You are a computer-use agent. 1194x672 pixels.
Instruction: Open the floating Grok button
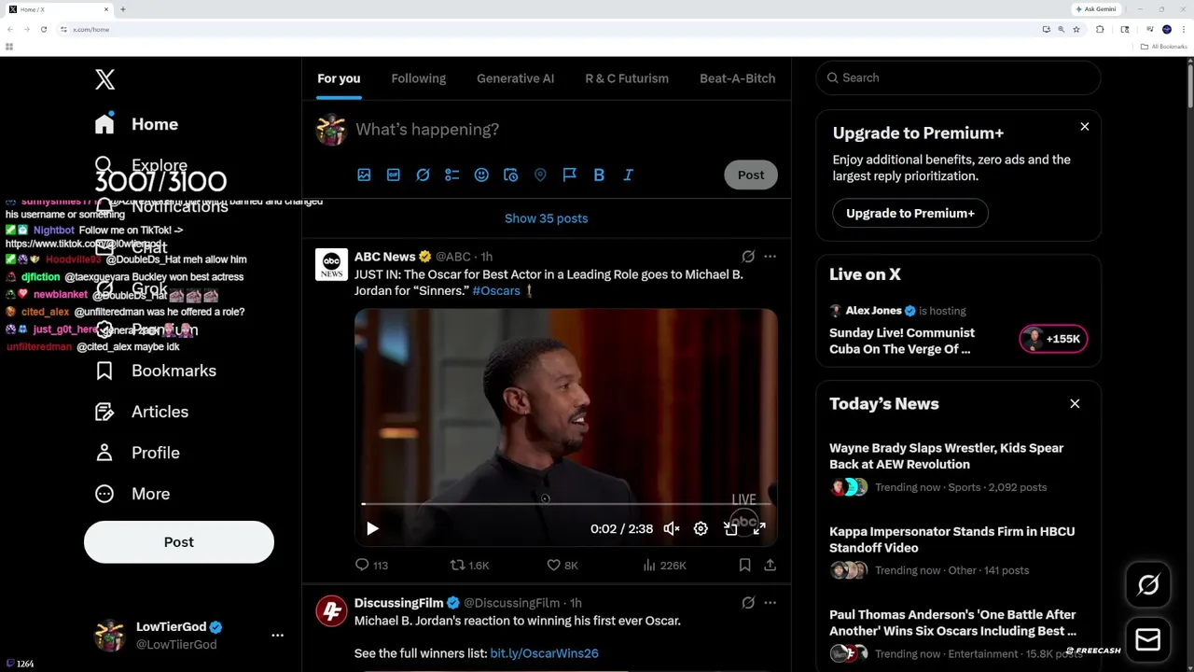pos(1148,585)
